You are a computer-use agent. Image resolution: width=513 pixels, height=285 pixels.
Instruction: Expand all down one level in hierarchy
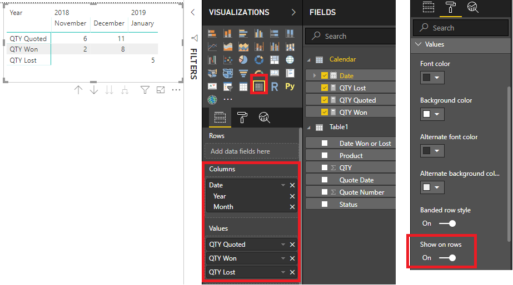[124, 90]
